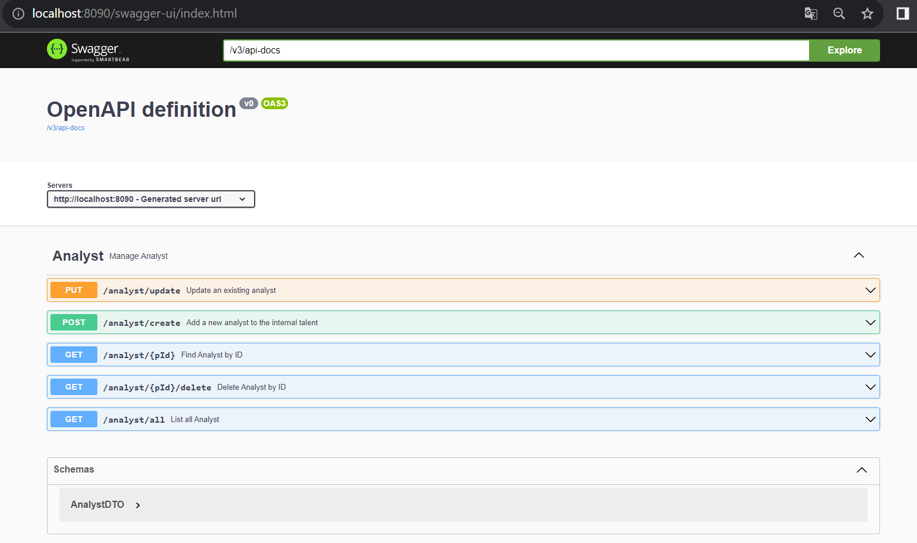Expand the GET /analyst/{pId} chevron
The height and width of the screenshot is (543, 917).
[871, 355]
